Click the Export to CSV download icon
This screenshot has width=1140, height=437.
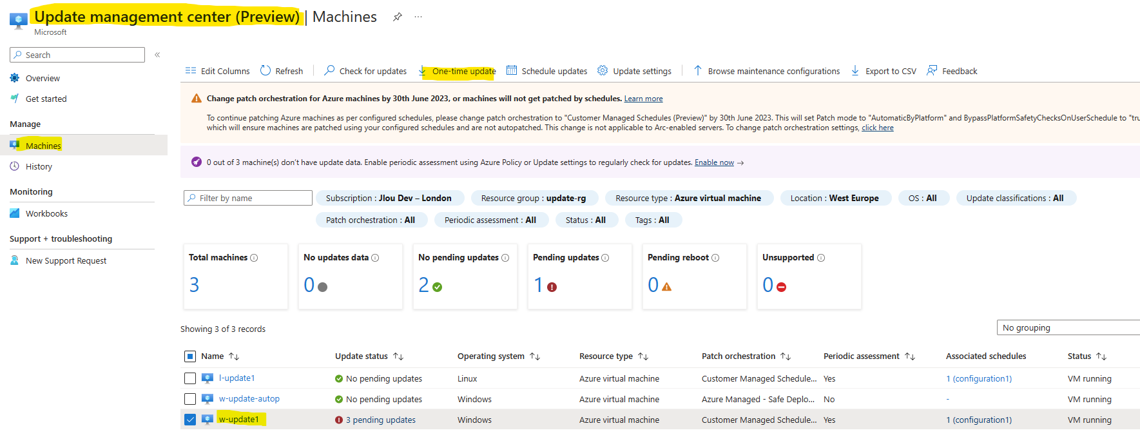pos(855,70)
